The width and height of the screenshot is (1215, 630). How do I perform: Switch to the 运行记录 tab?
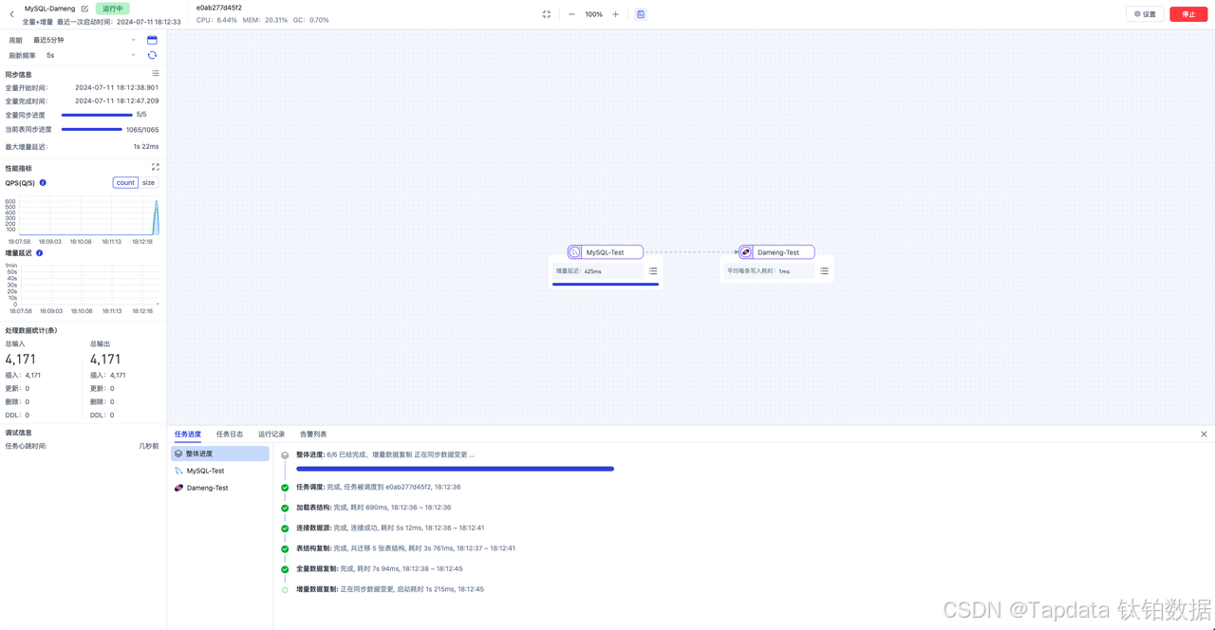271,435
